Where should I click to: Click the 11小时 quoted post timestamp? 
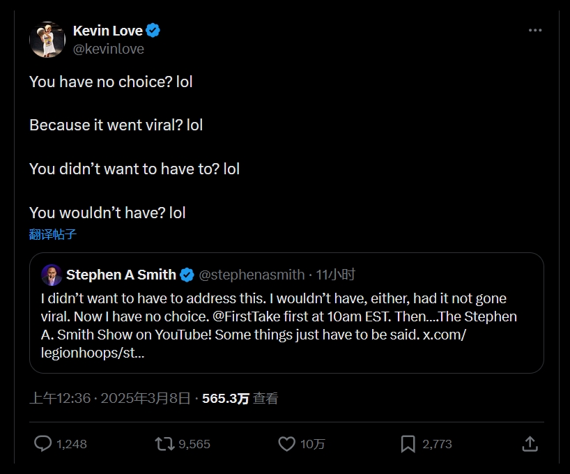(x=336, y=275)
